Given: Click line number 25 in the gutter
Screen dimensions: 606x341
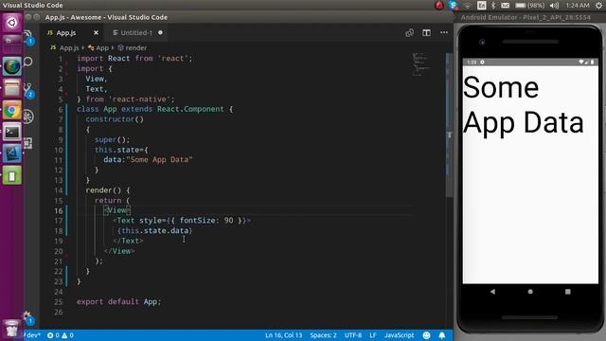Looking at the screenshot, I should (x=59, y=302).
